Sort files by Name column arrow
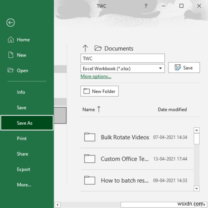Viewport: 208px width, 208px height. (x=99, y=109)
